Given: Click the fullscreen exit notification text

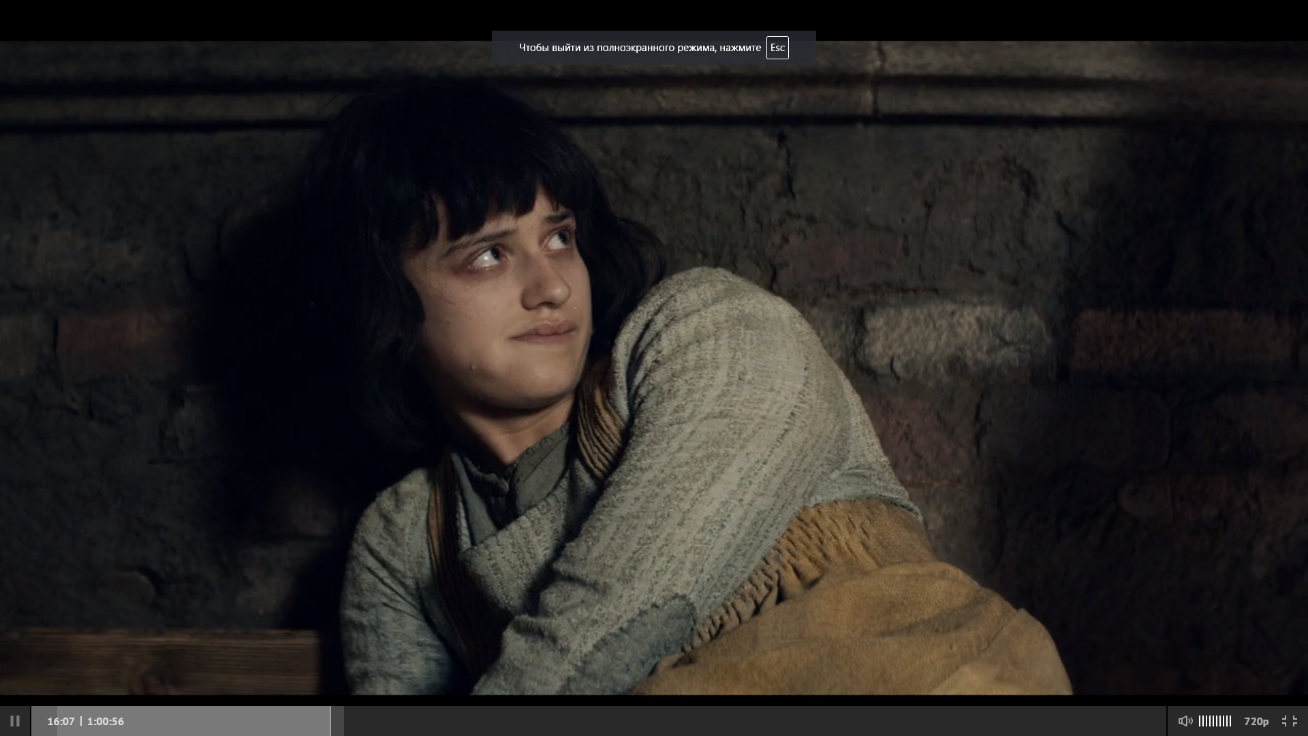Looking at the screenshot, I should click(x=640, y=48).
